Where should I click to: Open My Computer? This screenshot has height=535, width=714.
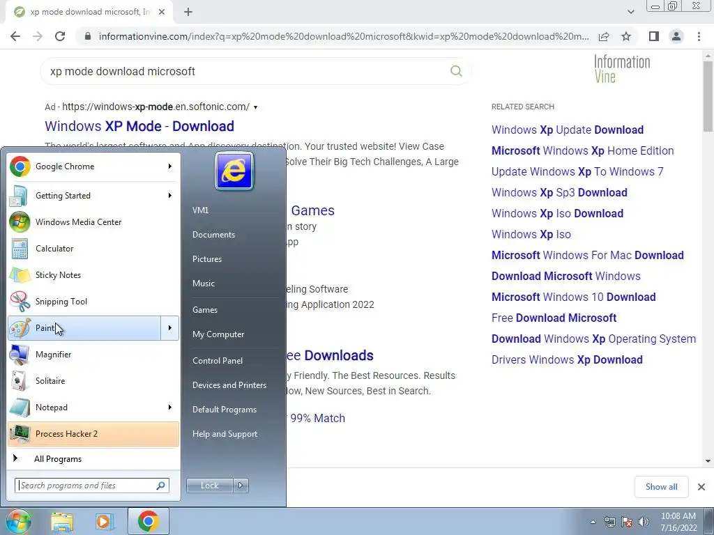[218, 334]
